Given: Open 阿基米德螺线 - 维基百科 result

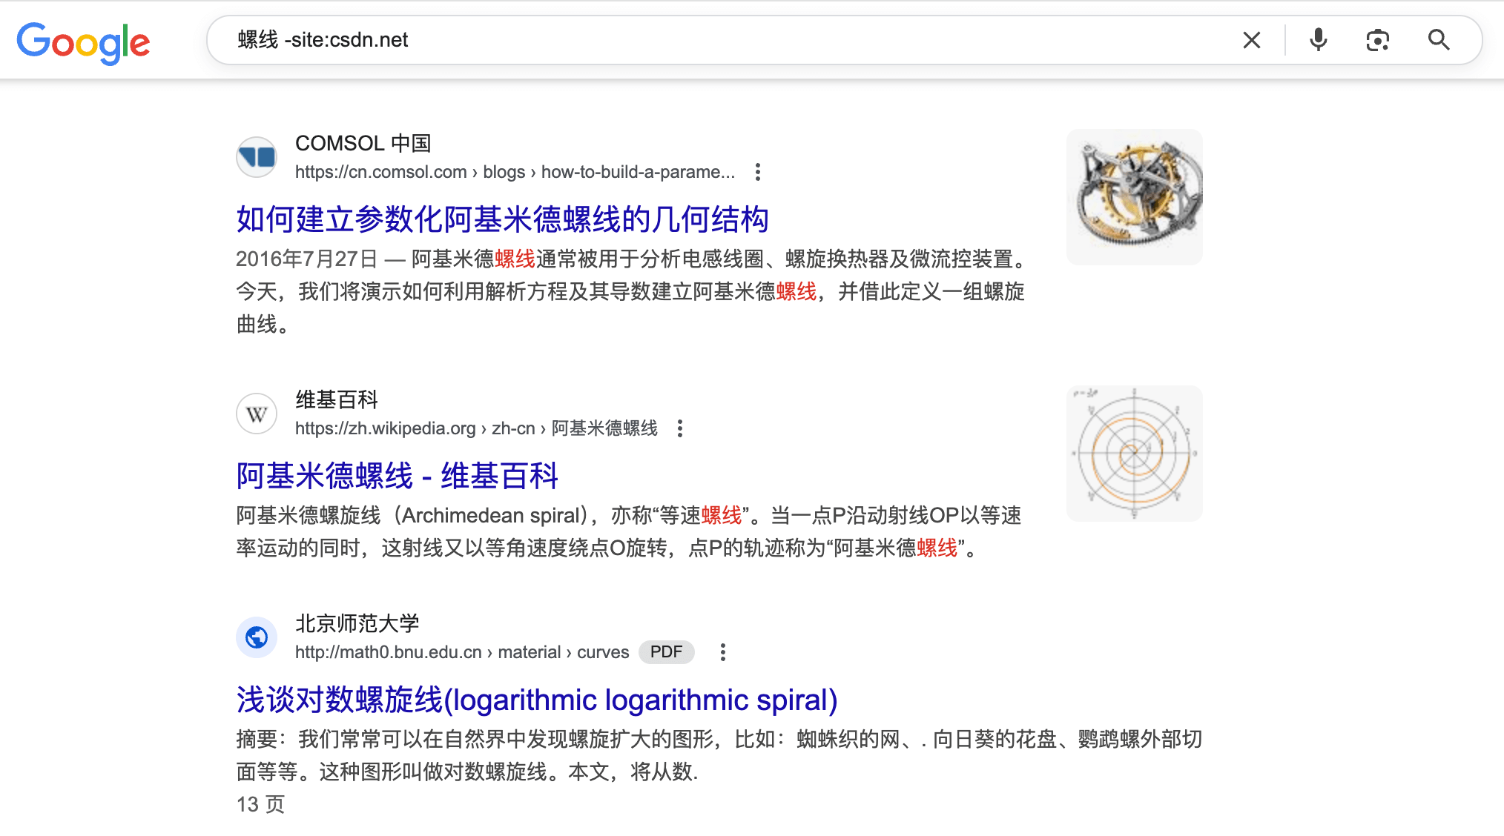Looking at the screenshot, I should [397, 476].
